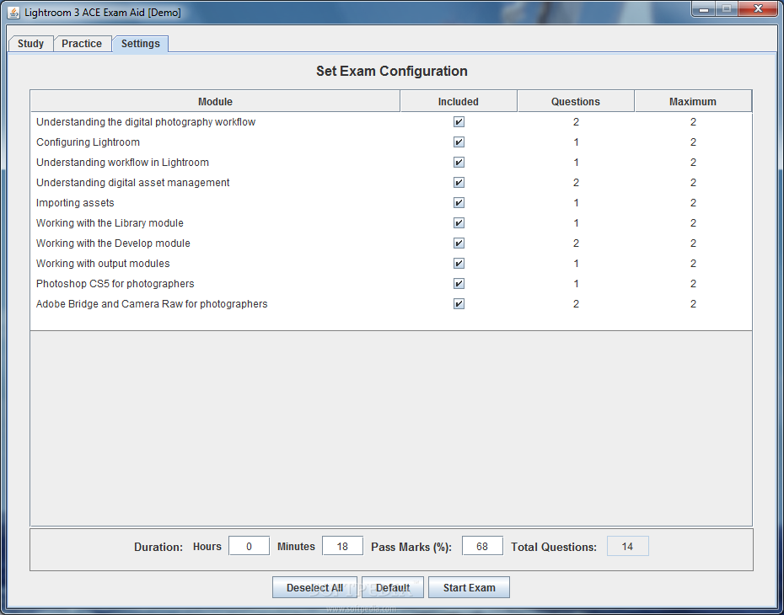Viewport: 784px width, 615px height.
Task: Select 'Configuring Lightroom' module name
Action: (x=88, y=142)
